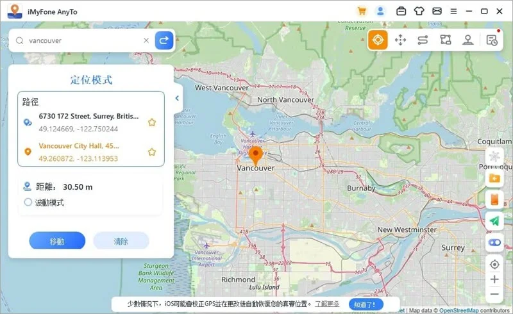
Task: Click the 距離 location icon
Action: click(x=27, y=186)
